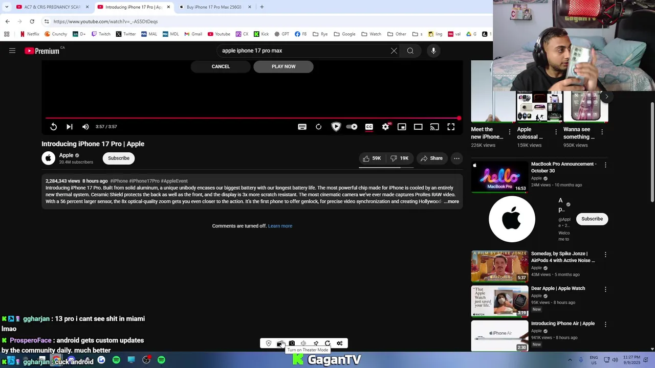Open the Dear Apple Watch video thumbnail
The height and width of the screenshot is (368, 655).
tap(499, 302)
